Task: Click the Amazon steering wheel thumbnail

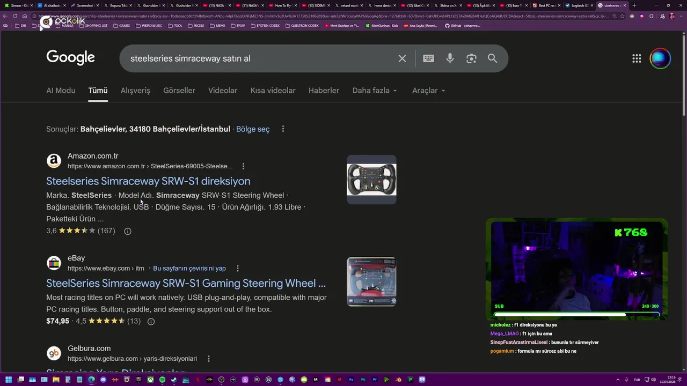Action: click(x=371, y=180)
